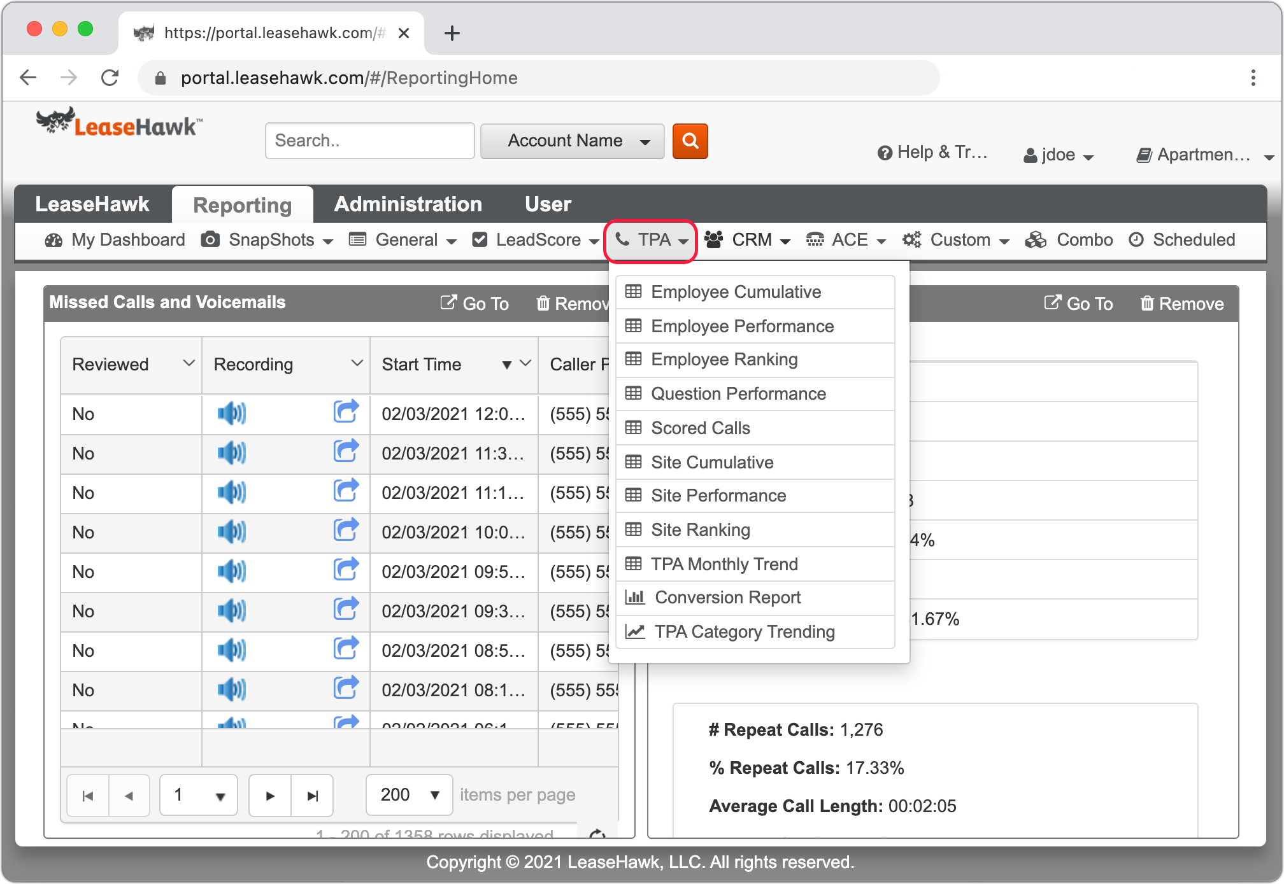Image resolution: width=1284 pixels, height=884 pixels.
Task: Switch to the Administration tab
Action: click(x=408, y=204)
